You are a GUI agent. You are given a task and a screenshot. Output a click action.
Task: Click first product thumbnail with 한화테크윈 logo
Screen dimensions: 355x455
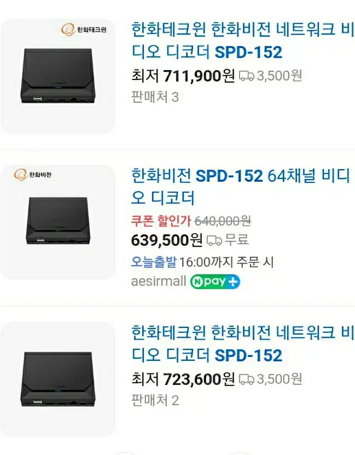[58, 76]
